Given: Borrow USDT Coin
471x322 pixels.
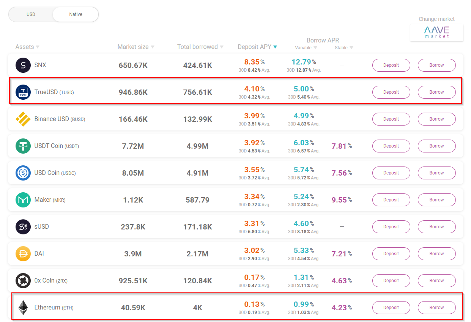Looking at the screenshot, I should click(437, 146).
